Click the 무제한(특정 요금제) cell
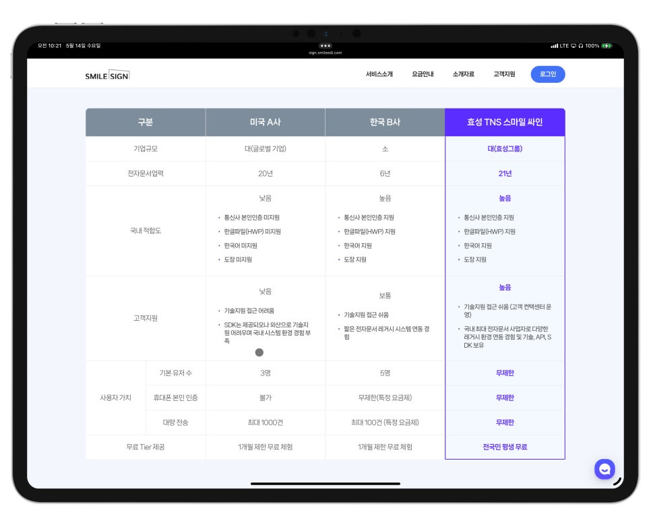Viewport: 651px width, 529px height. 385,398
